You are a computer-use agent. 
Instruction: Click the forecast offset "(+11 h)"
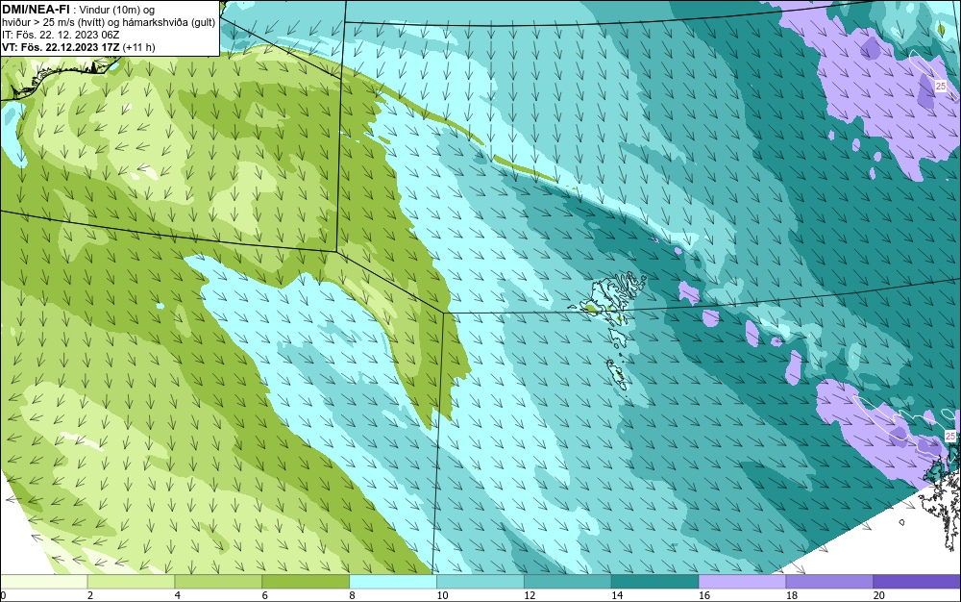(x=139, y=47)
